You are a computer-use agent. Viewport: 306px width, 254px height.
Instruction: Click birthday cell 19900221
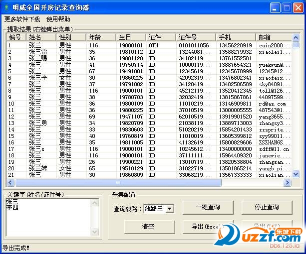131,162
